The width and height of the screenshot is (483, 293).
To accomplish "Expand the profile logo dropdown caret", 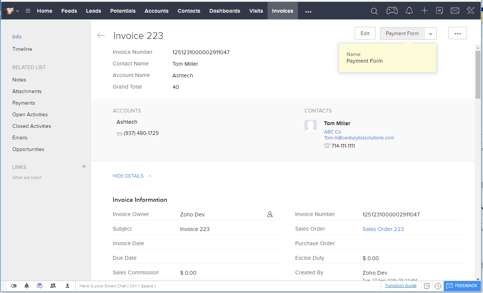I will pos(18,11).
